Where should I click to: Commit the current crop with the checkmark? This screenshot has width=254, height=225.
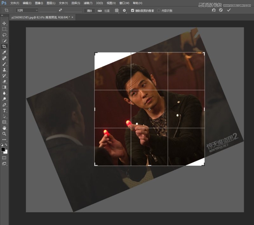pos(229,10)
